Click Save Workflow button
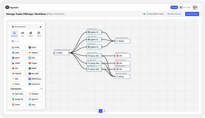This screenshot has width=205, height=118. point(192,14)
